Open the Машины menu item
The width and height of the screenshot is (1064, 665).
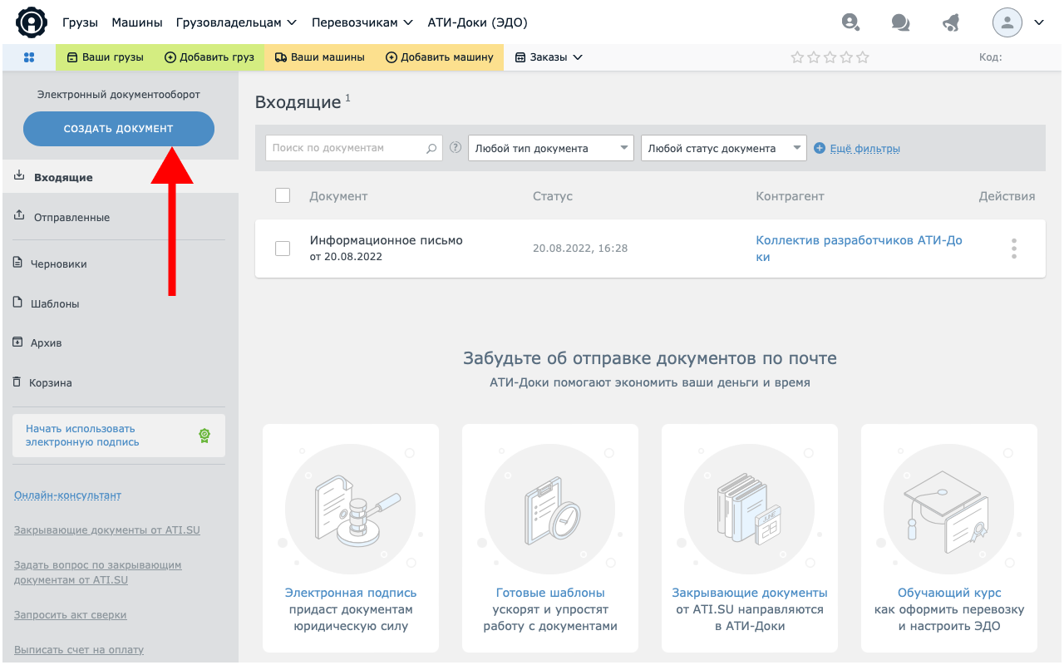[137, 22]
